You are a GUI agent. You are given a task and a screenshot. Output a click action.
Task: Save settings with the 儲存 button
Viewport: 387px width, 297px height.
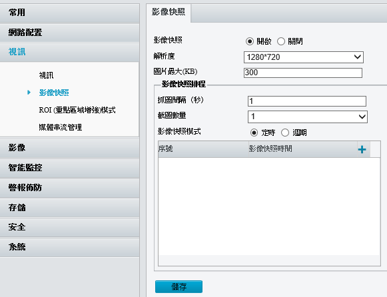(x=179, y=286)
